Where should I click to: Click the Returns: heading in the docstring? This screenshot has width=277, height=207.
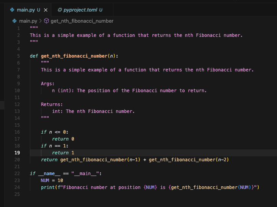pos(52,104)
